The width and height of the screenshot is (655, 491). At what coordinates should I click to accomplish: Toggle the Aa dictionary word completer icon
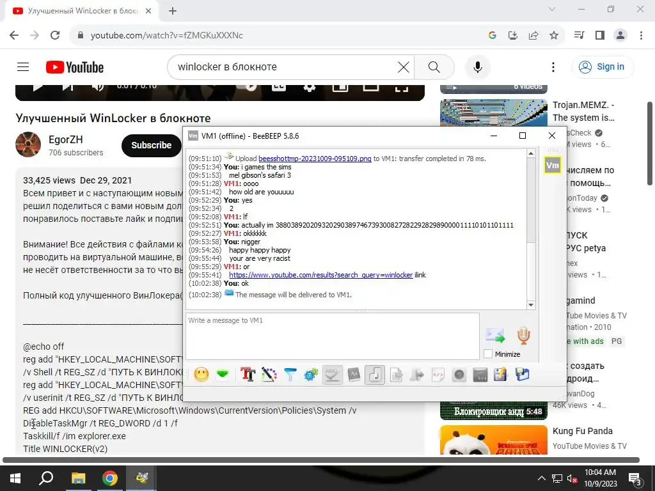[354, 375]
